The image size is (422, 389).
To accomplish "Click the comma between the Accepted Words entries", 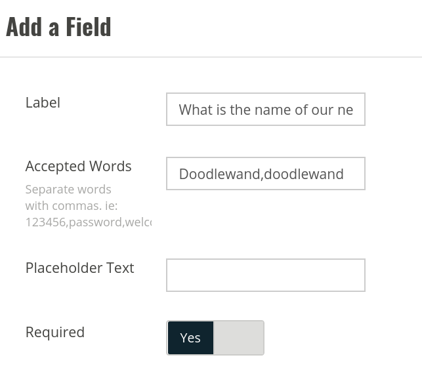I will click(262, 178).
